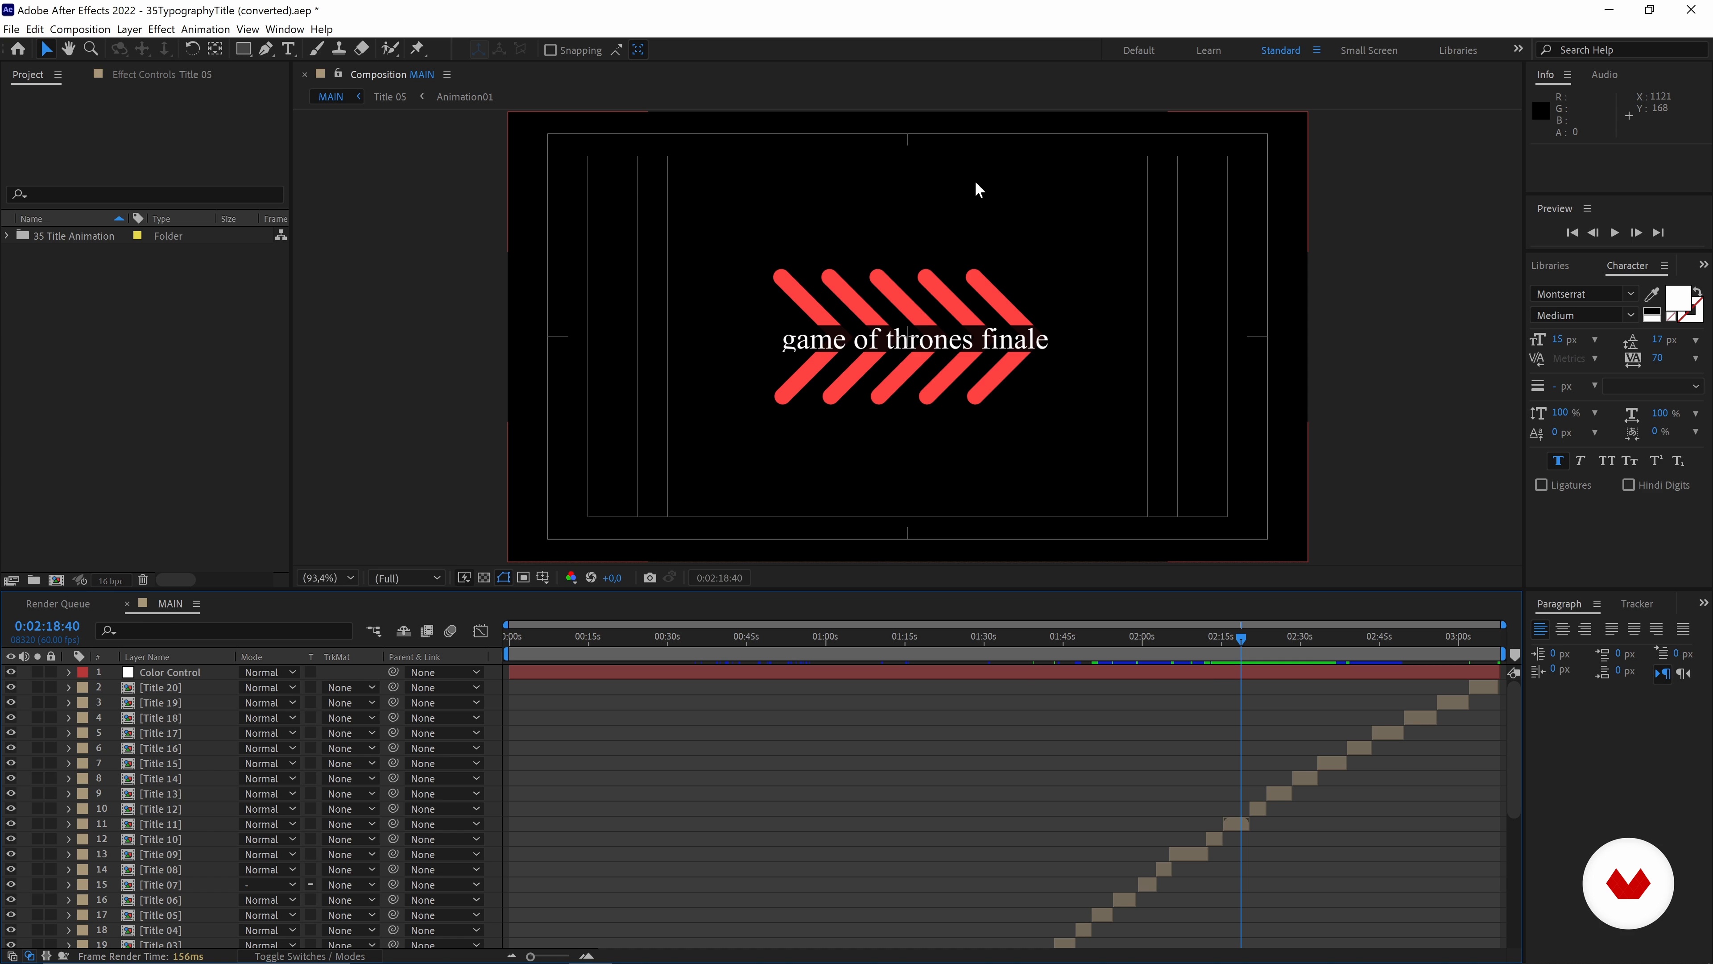1713x964 pixels.
Task: Expand the 35 Title Animation folder
Action: click(x=7, y=236)
